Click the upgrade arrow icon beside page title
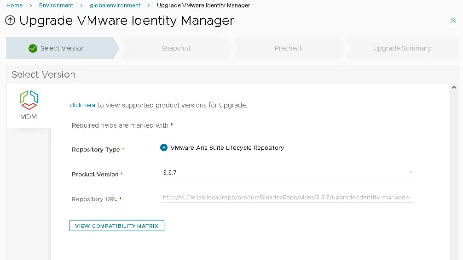 click(x=10, y=20)
